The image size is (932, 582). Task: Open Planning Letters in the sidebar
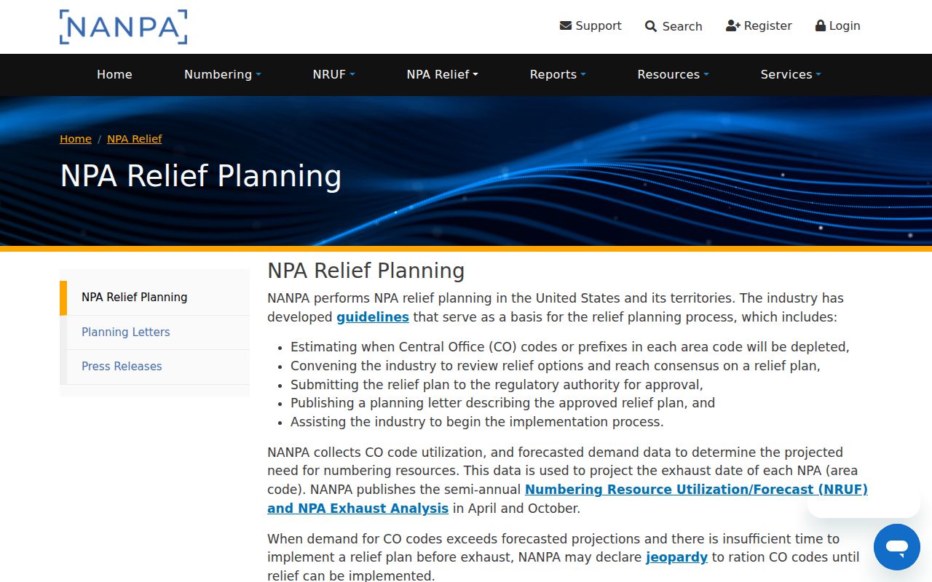[154, 332]
